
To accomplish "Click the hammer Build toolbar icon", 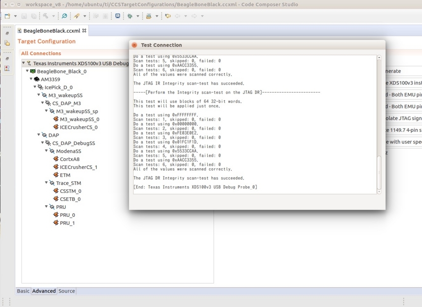I will 46,16.
